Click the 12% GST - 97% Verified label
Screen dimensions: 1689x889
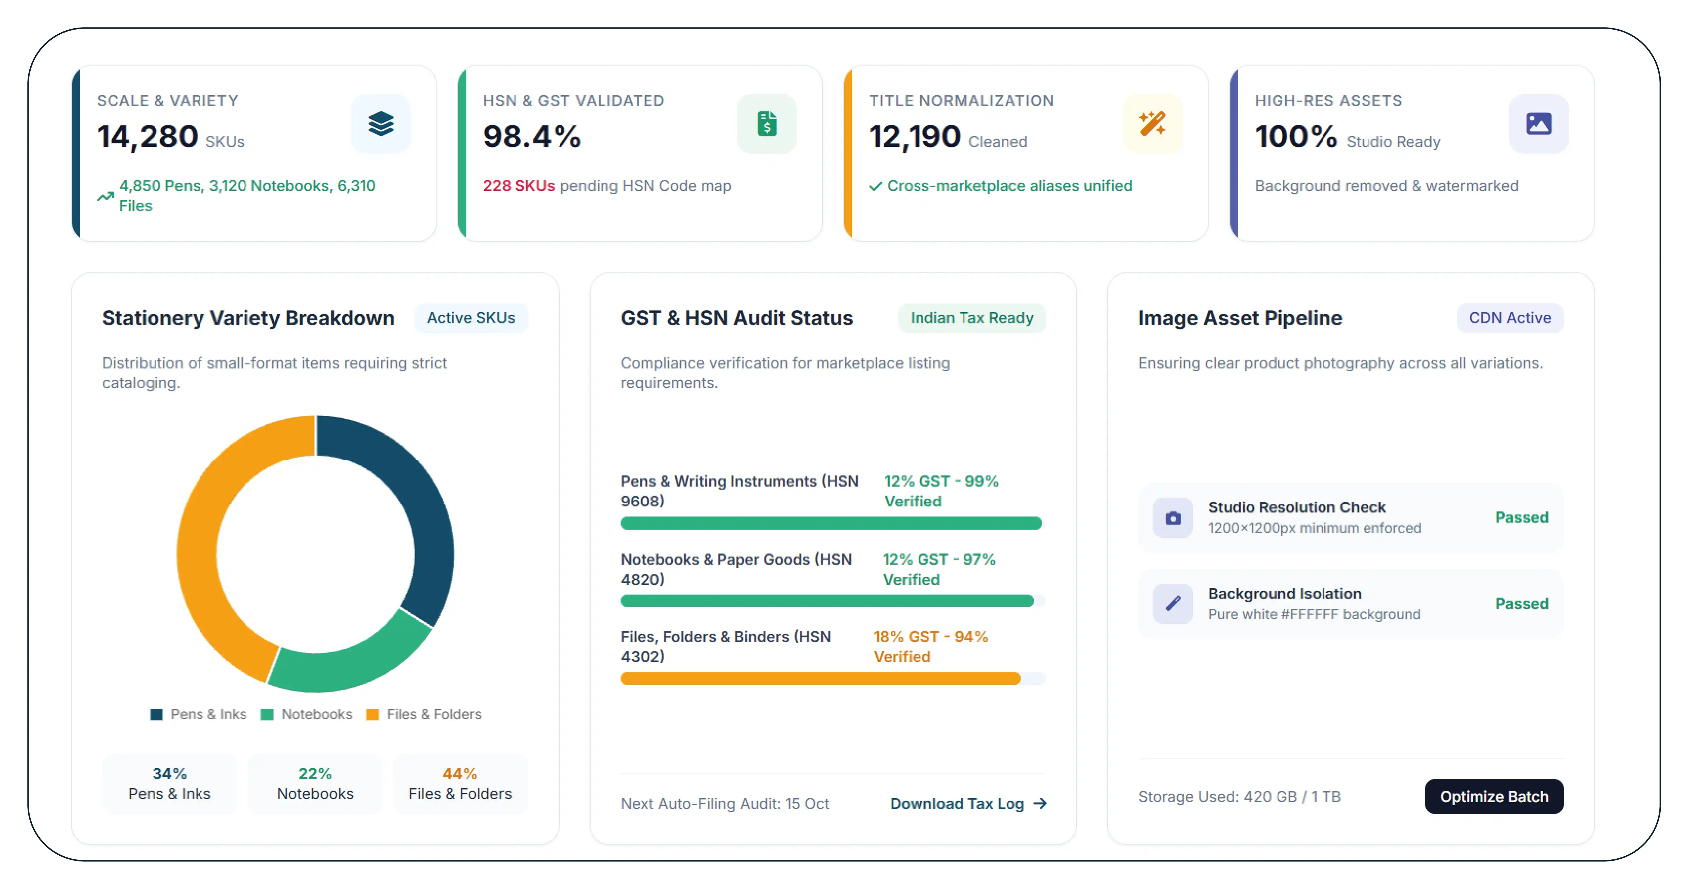(x=939, y=569)
